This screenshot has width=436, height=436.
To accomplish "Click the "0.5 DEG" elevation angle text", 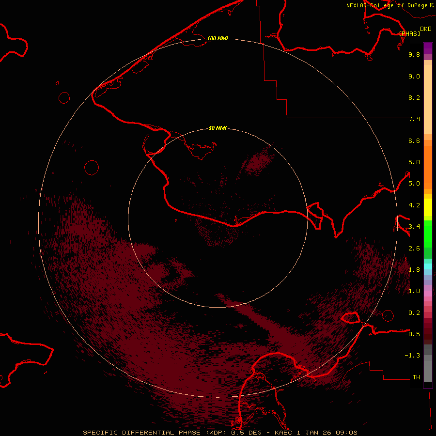I will 247,433.
